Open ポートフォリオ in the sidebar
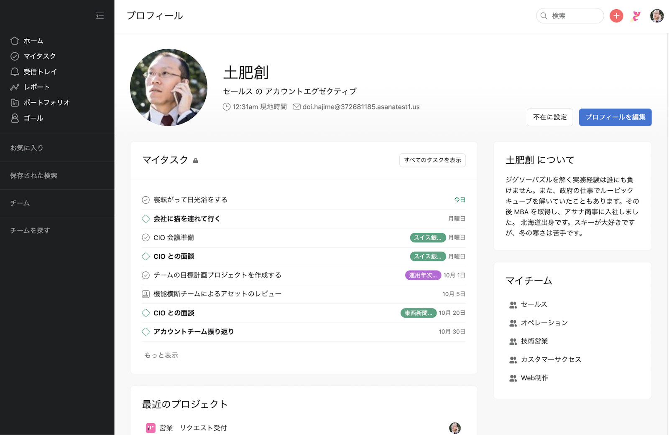The height and width of the screenshot is (435, 669). [47, 103]
